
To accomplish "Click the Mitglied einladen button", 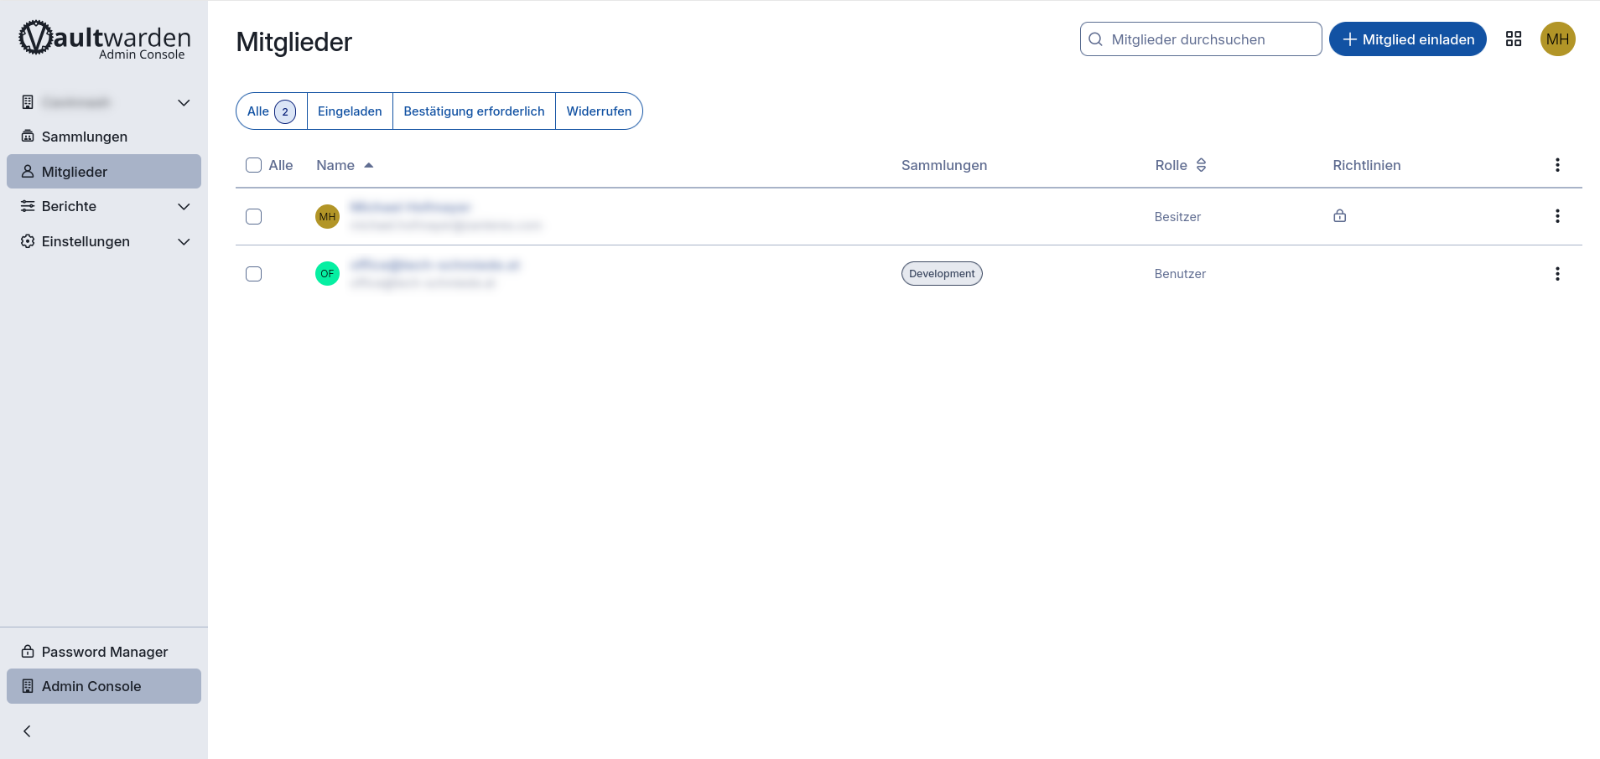I will click(1407, 39).
